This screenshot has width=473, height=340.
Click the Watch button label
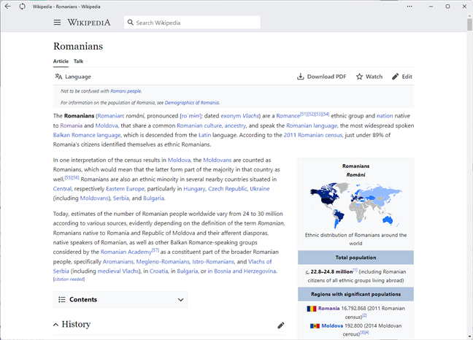click(374, 77)
